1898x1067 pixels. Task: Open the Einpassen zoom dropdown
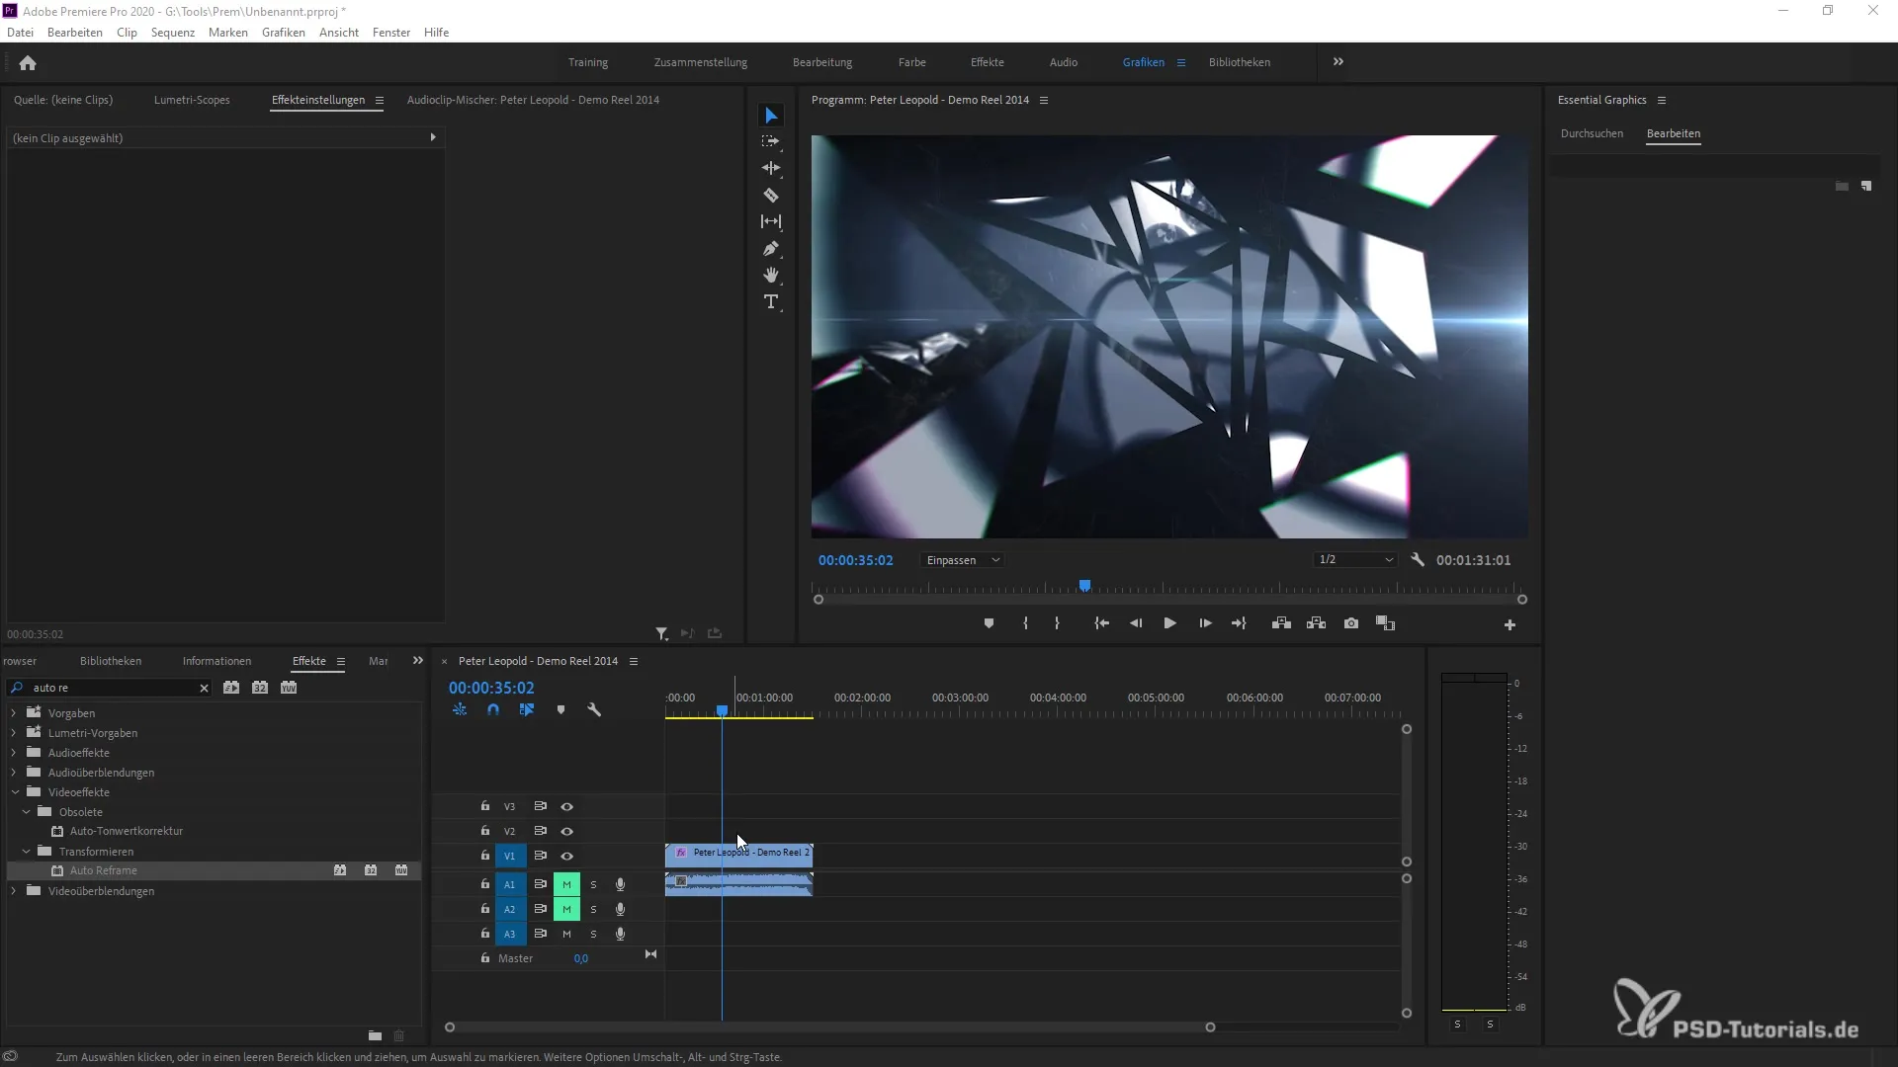click(x=963, y=560)
